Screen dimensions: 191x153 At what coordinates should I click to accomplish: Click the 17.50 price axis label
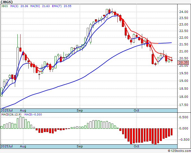[184, 105]
